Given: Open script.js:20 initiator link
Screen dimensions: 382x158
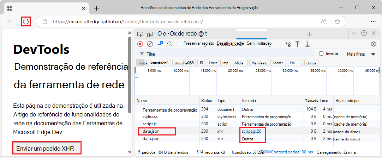Looking at the screenshot, I should click(251, 131).
